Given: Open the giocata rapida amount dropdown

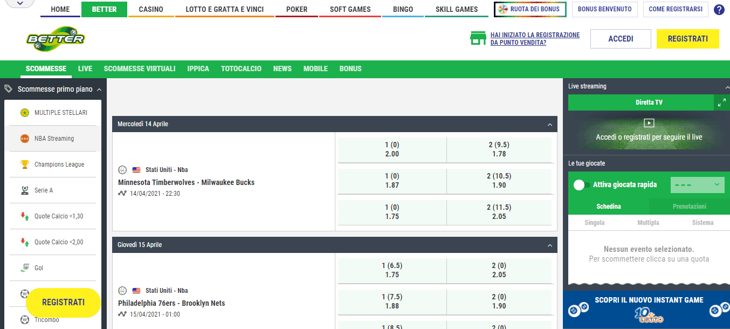Looking at the screenshot, I should 697,185.
